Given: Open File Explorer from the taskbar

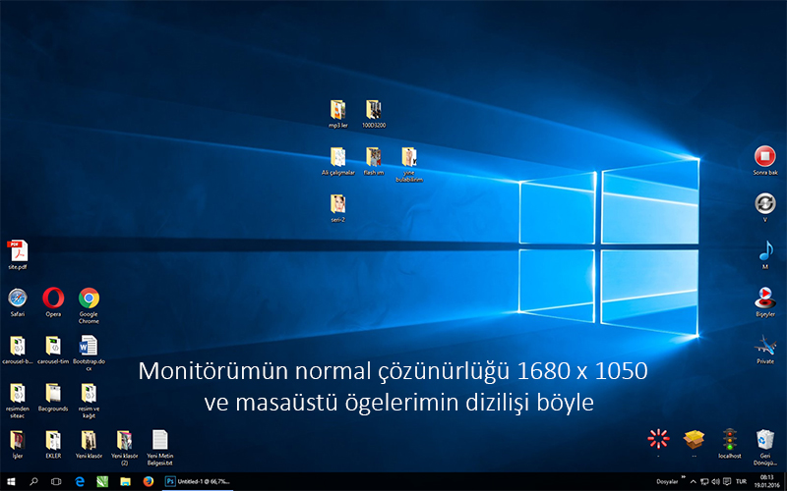Looking at the screenshot, I should coord(125,481).
